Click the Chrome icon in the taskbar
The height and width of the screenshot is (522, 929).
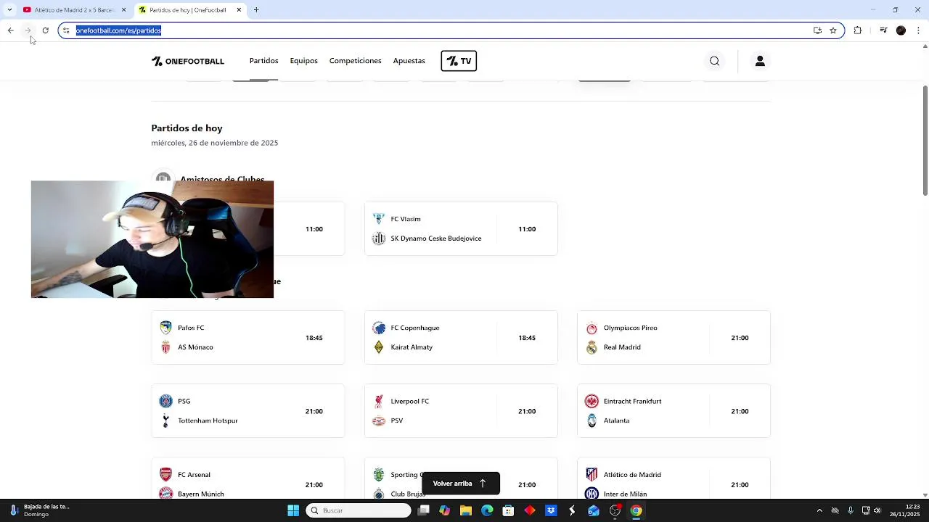636,510
